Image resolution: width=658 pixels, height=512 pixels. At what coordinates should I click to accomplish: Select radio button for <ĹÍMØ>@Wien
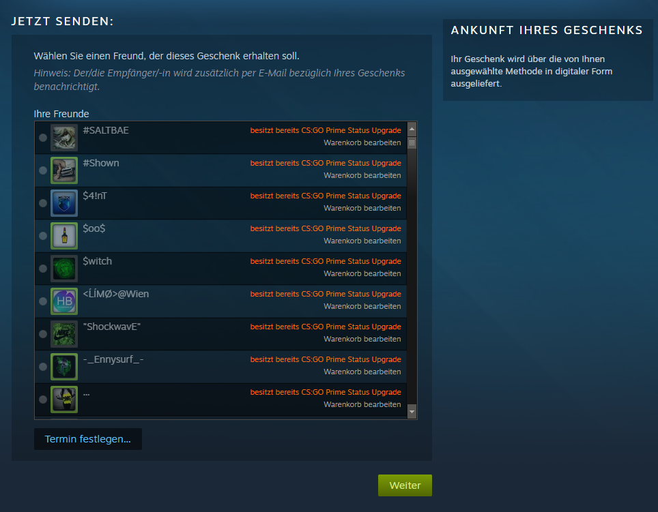click(x=43, y=301)
